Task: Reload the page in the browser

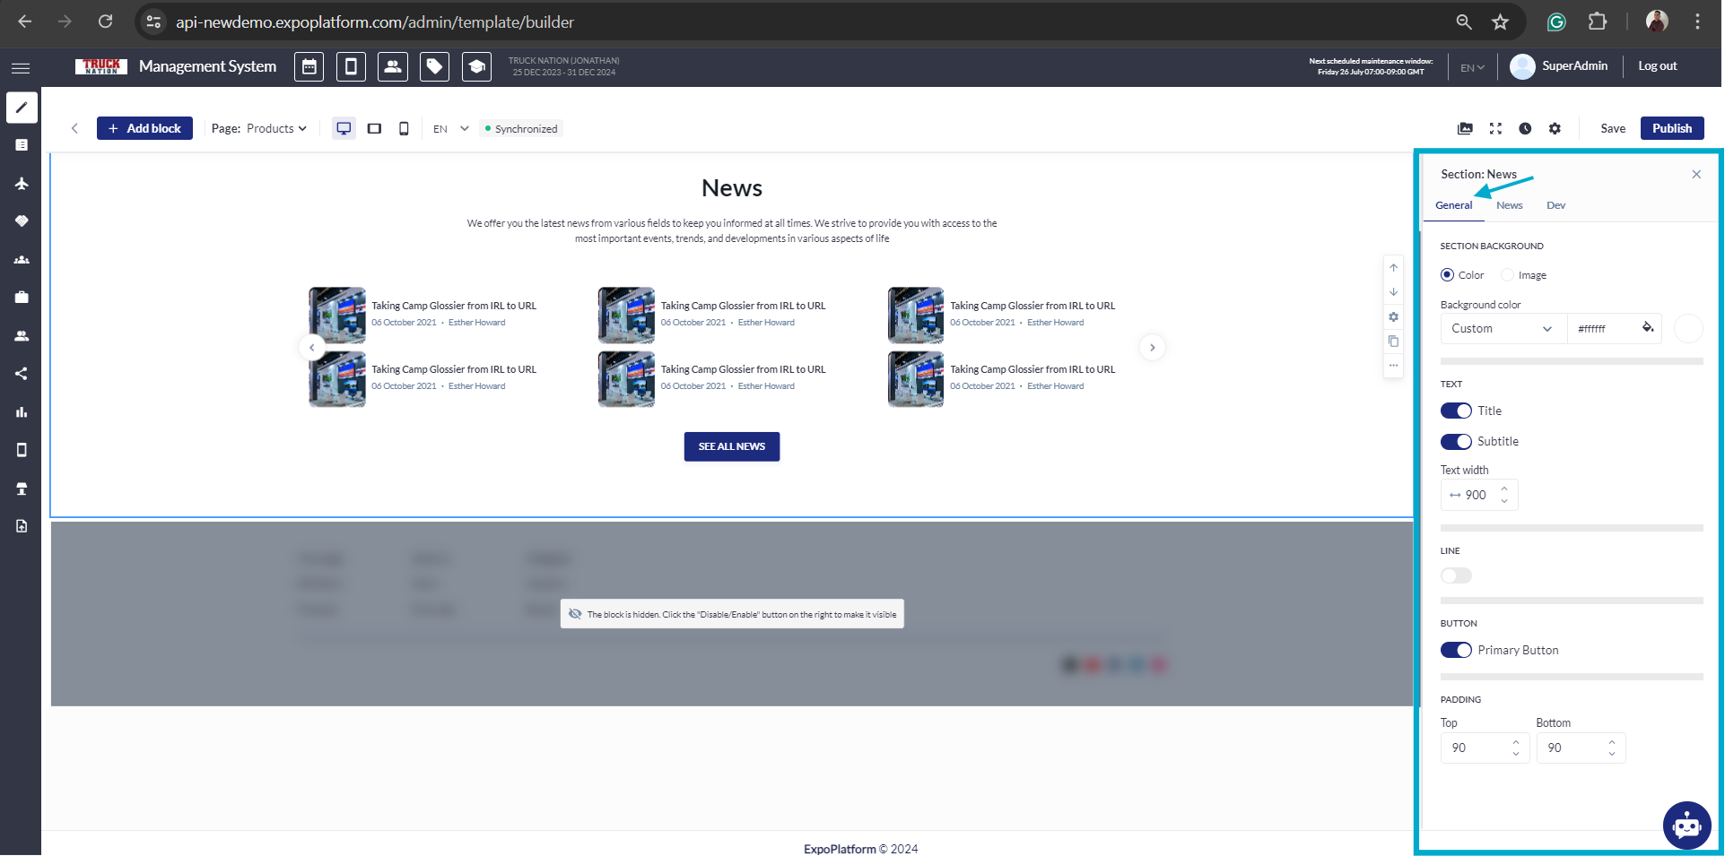Action: click(x=105, y=22)
